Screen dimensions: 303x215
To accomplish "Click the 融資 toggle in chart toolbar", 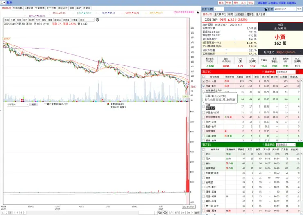I will [x=31, y=20].
